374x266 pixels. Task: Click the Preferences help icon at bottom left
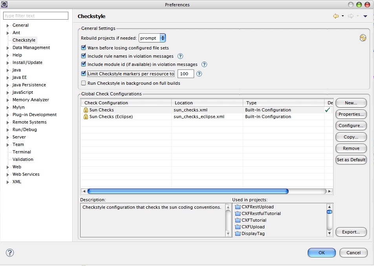click(10, 253)
